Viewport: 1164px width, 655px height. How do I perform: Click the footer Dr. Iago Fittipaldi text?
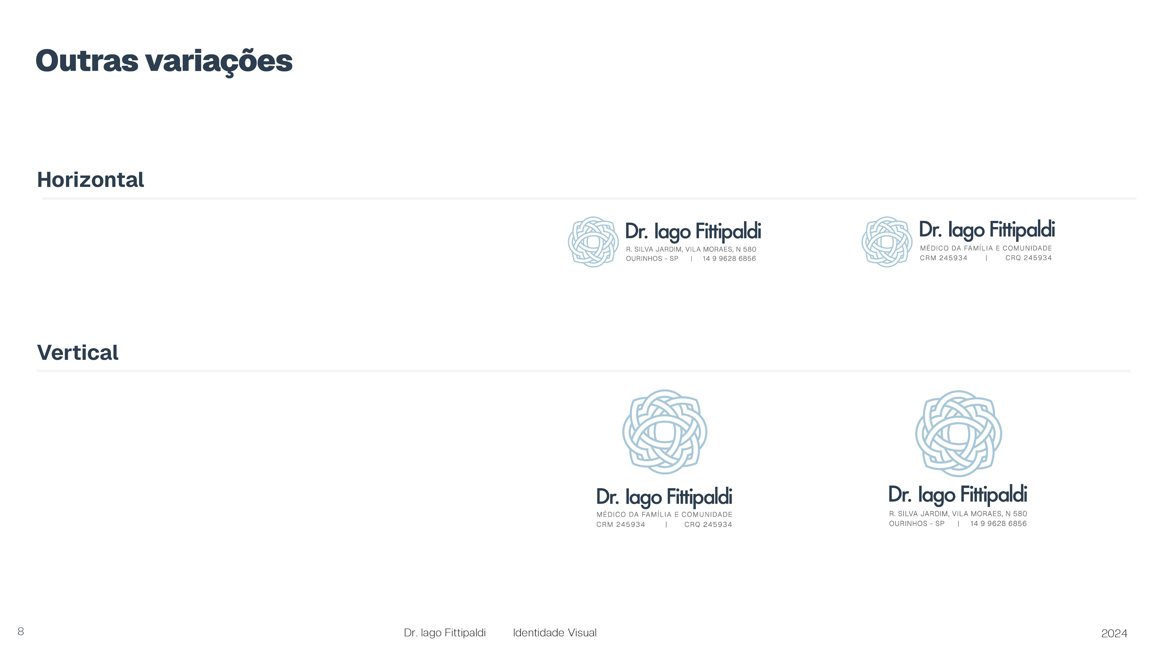pyautogui.click(x=445, y=633)
